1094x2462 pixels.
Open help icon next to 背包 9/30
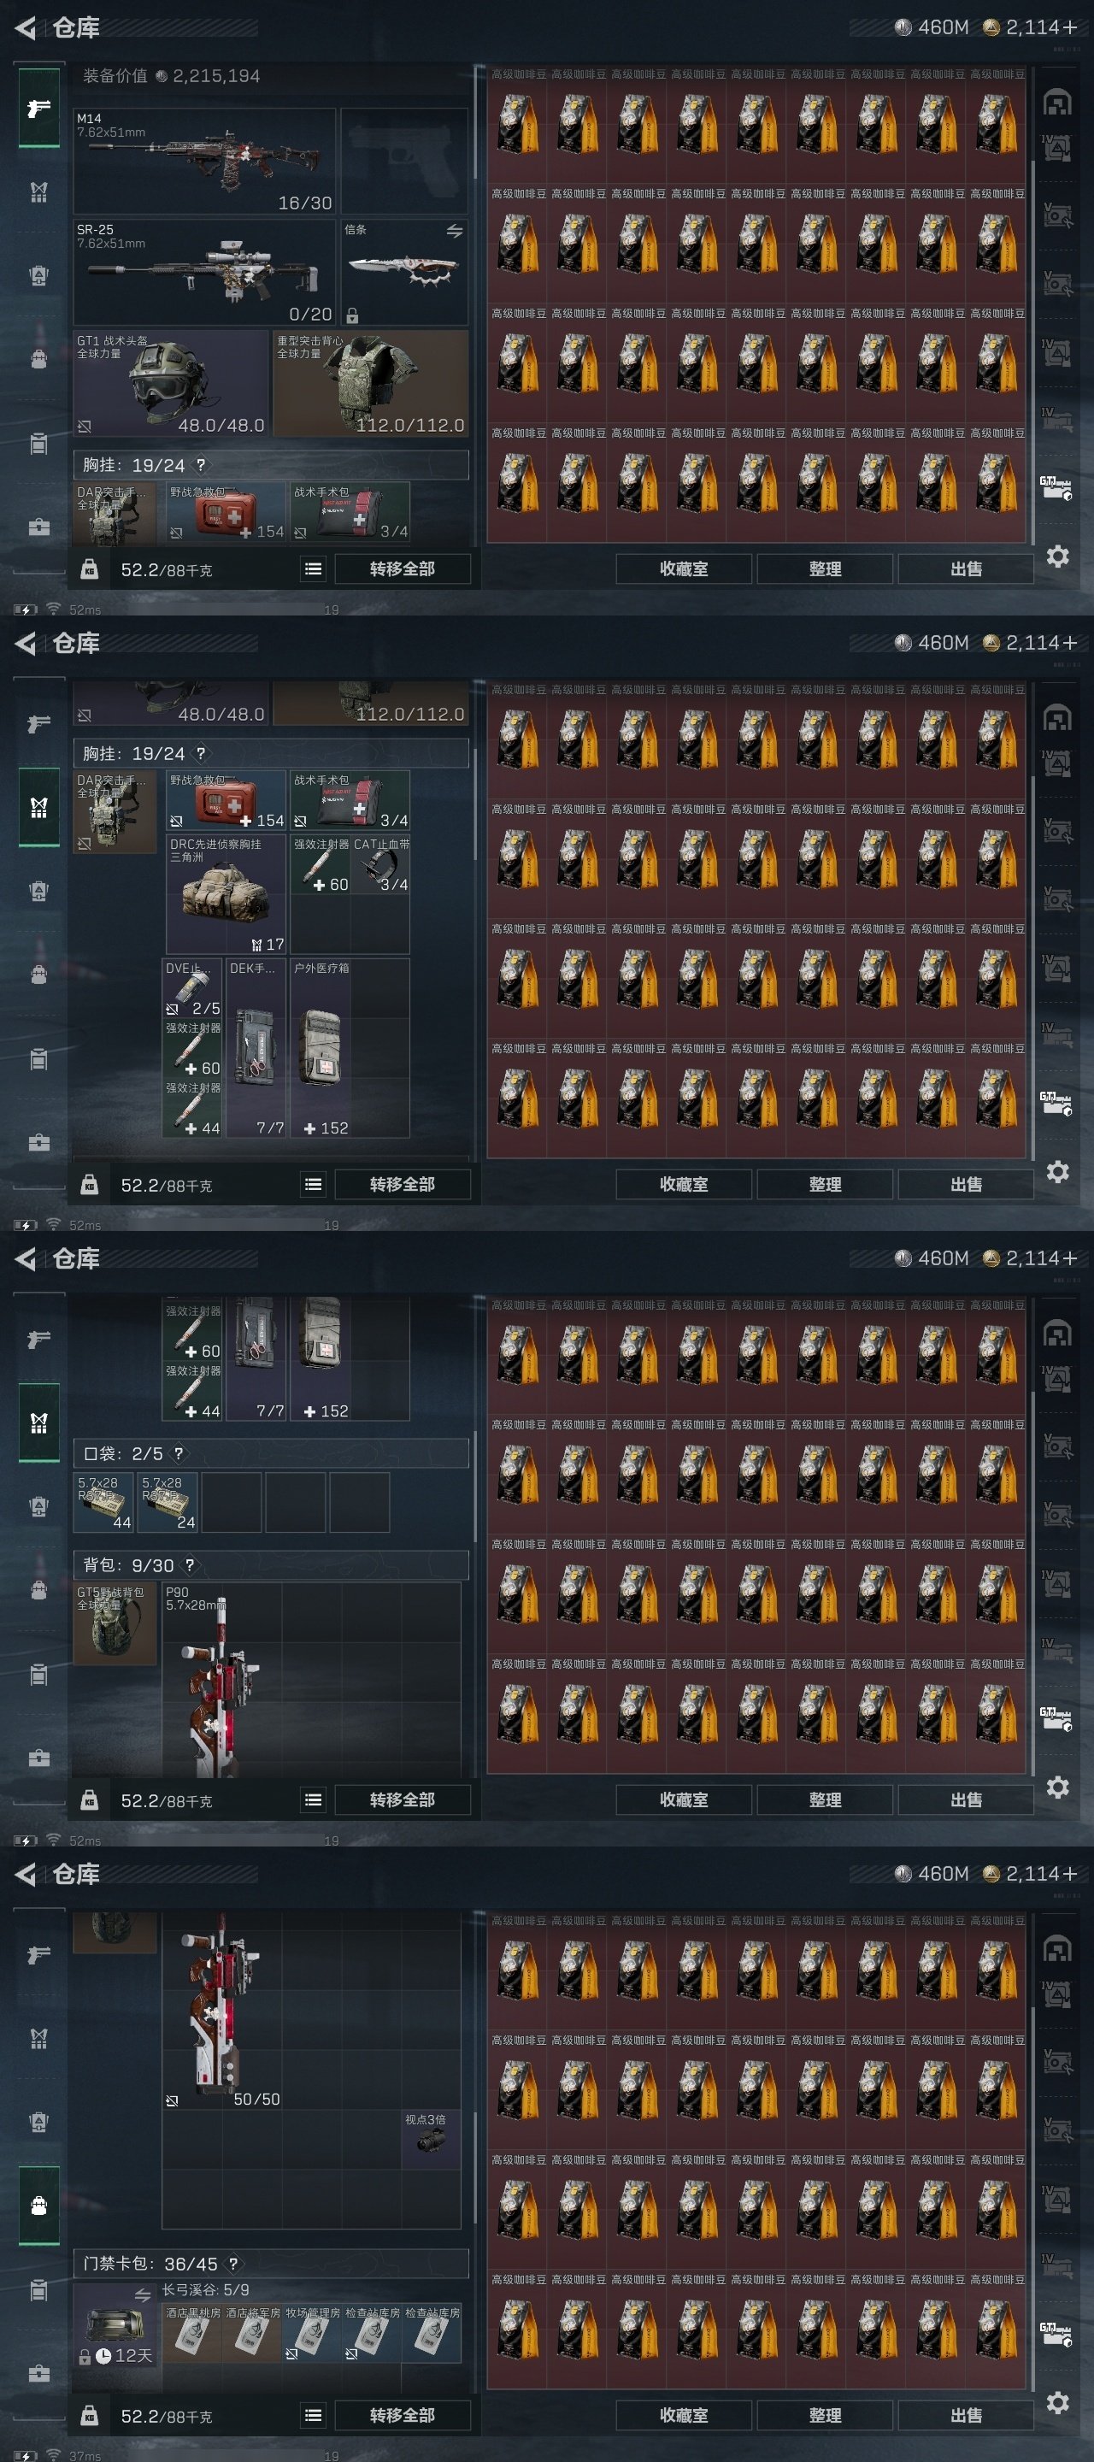point(189,1564)
